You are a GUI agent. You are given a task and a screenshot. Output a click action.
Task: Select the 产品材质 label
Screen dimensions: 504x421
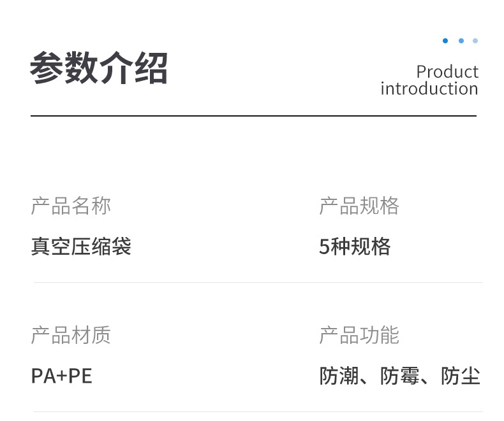pyautogui.click(x=71, y=335)
